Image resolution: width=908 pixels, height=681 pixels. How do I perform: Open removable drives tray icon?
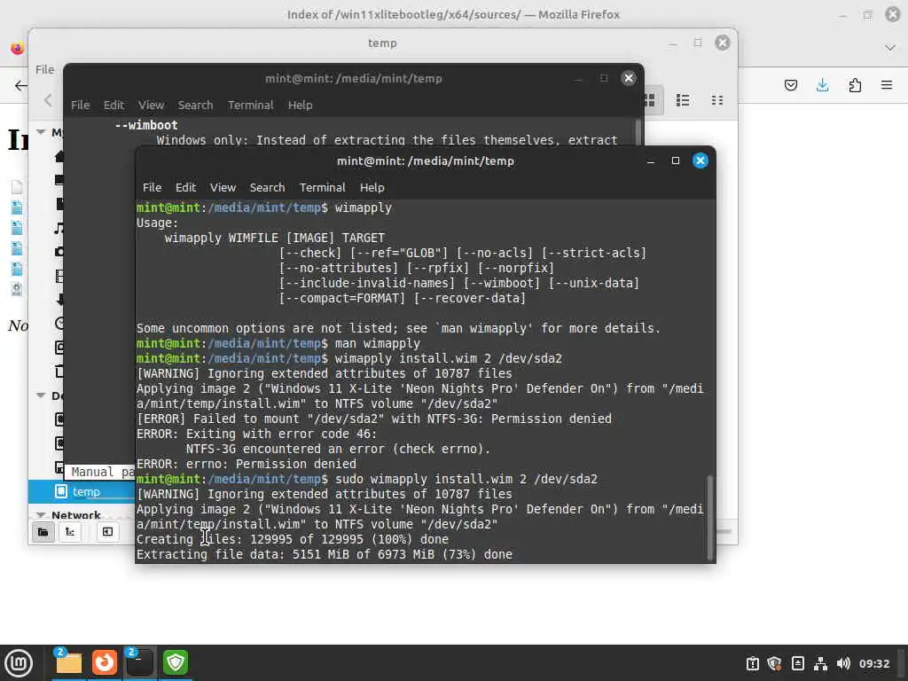797,663
